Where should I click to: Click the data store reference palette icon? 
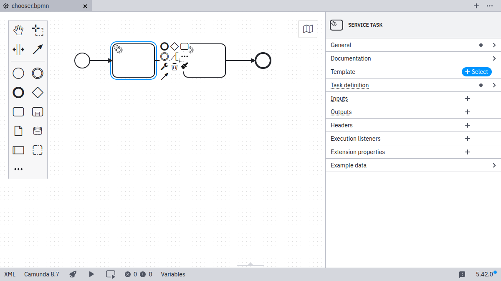pyautogui.click(x=38, y=131)
